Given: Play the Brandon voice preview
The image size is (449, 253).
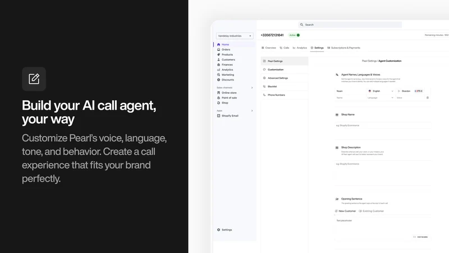Looking at the screenshot, I should point(398,91).
